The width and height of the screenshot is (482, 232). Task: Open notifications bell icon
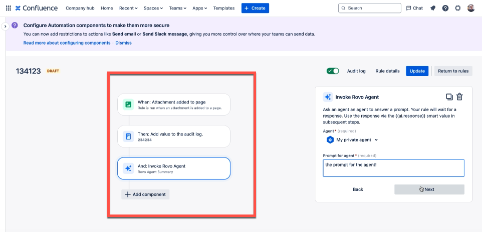tap(433, 8)
